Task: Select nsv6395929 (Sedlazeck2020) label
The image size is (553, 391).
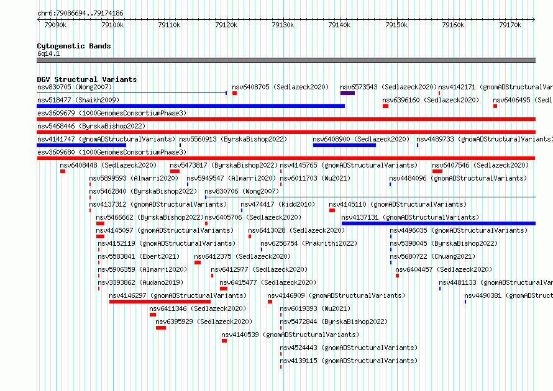Action: coord(204,321)
